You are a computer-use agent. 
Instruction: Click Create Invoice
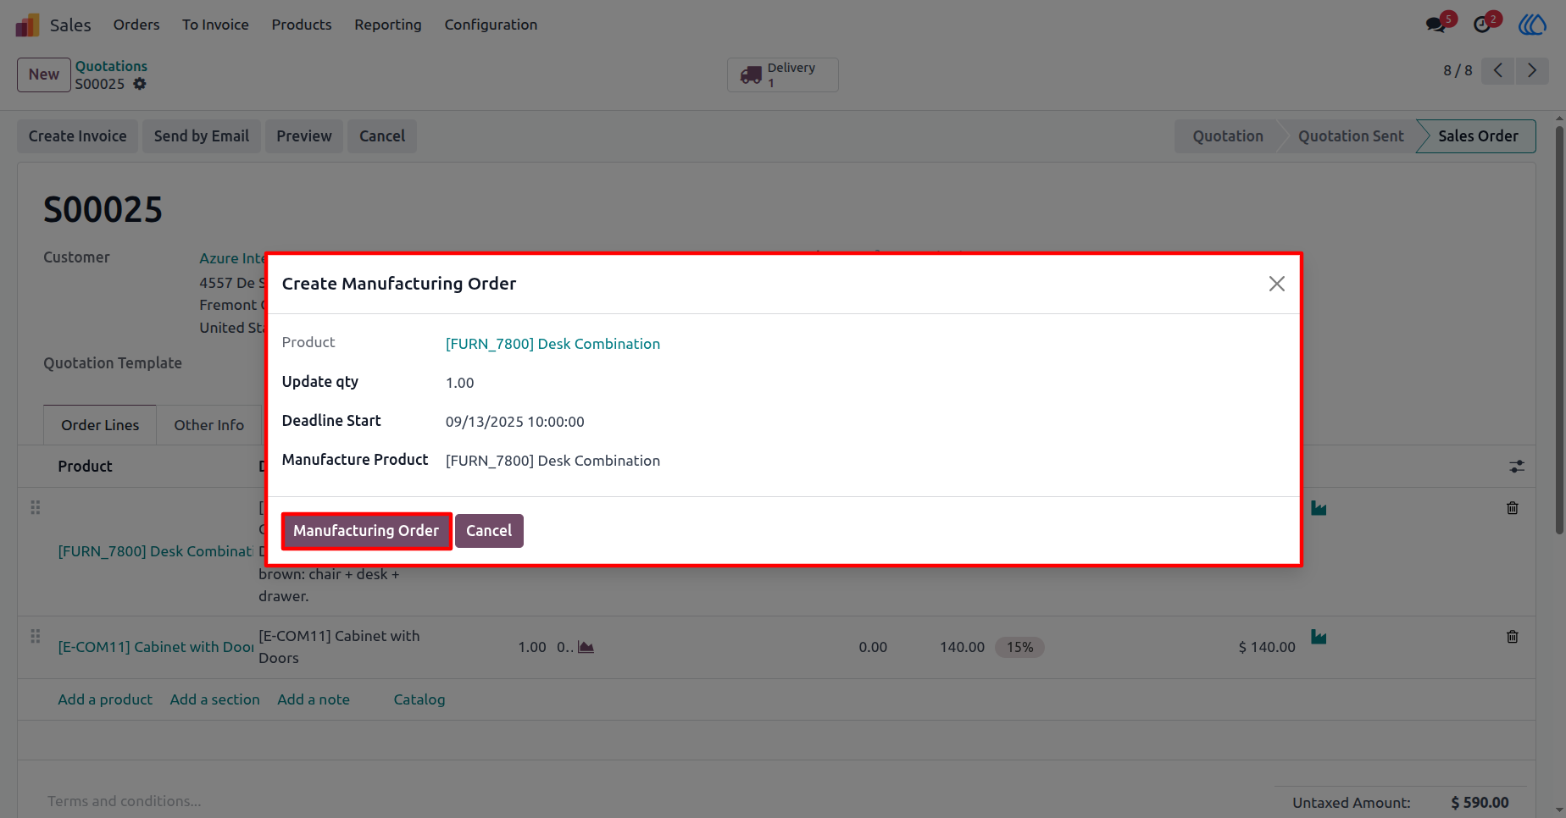(x=77, y=136)
